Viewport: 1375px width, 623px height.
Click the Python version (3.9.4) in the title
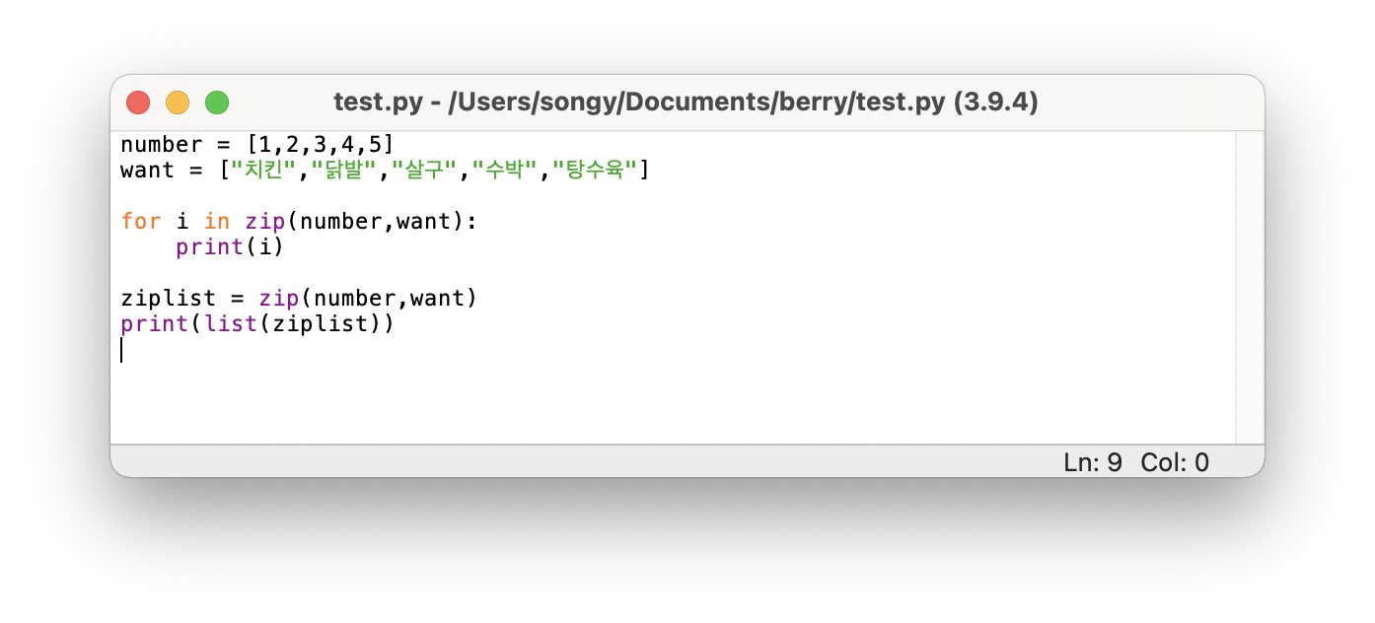(x=998, y=102)
